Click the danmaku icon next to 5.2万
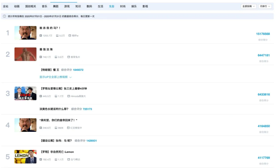Screen dimensions: 277x168 (57, 35)
